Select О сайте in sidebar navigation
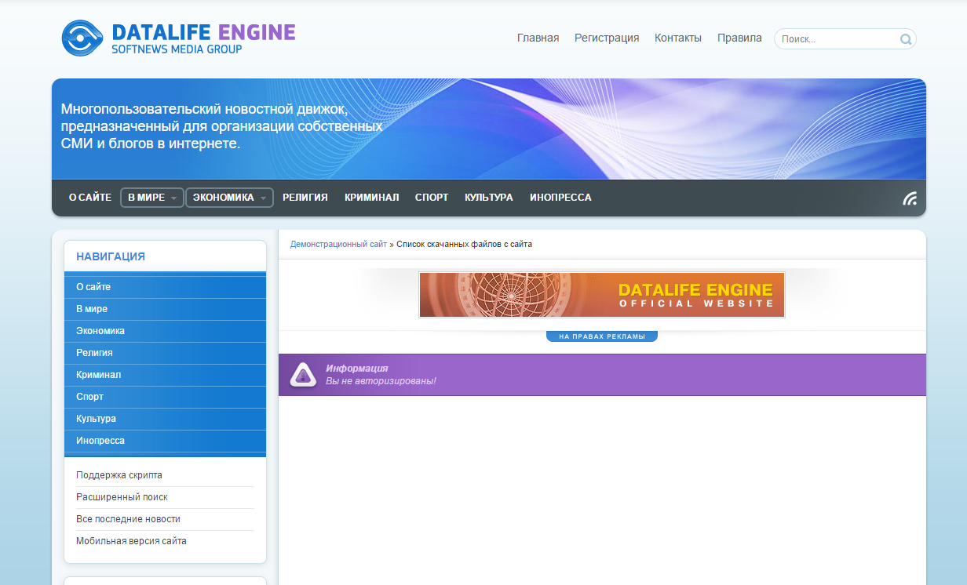Viewport: 967px width, 585px height. pos(165,287)
